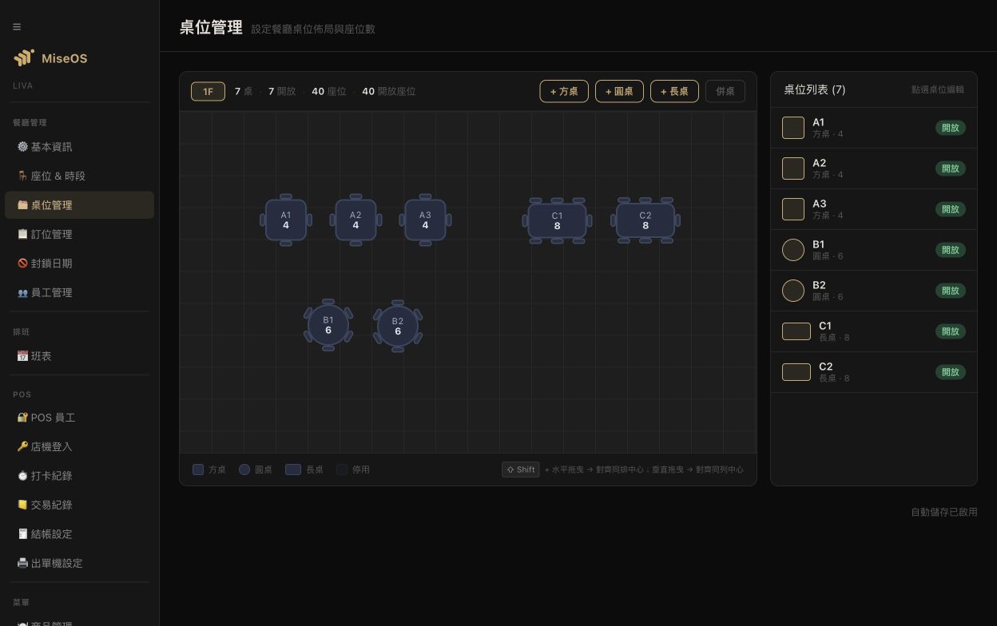This screenshot has width=997, height=626.
Task: Toggle the hamburger sidebar menu
Action: (x=17, y=27)
